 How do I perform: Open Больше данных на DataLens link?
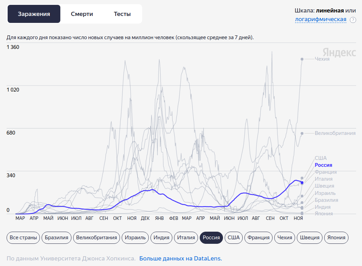tap(180, 258)
